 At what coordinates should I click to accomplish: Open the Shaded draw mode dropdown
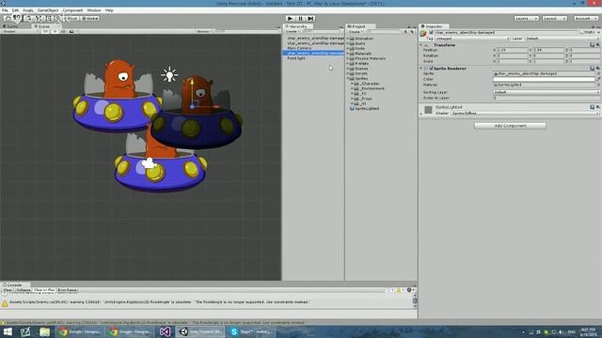coord(20,31)
